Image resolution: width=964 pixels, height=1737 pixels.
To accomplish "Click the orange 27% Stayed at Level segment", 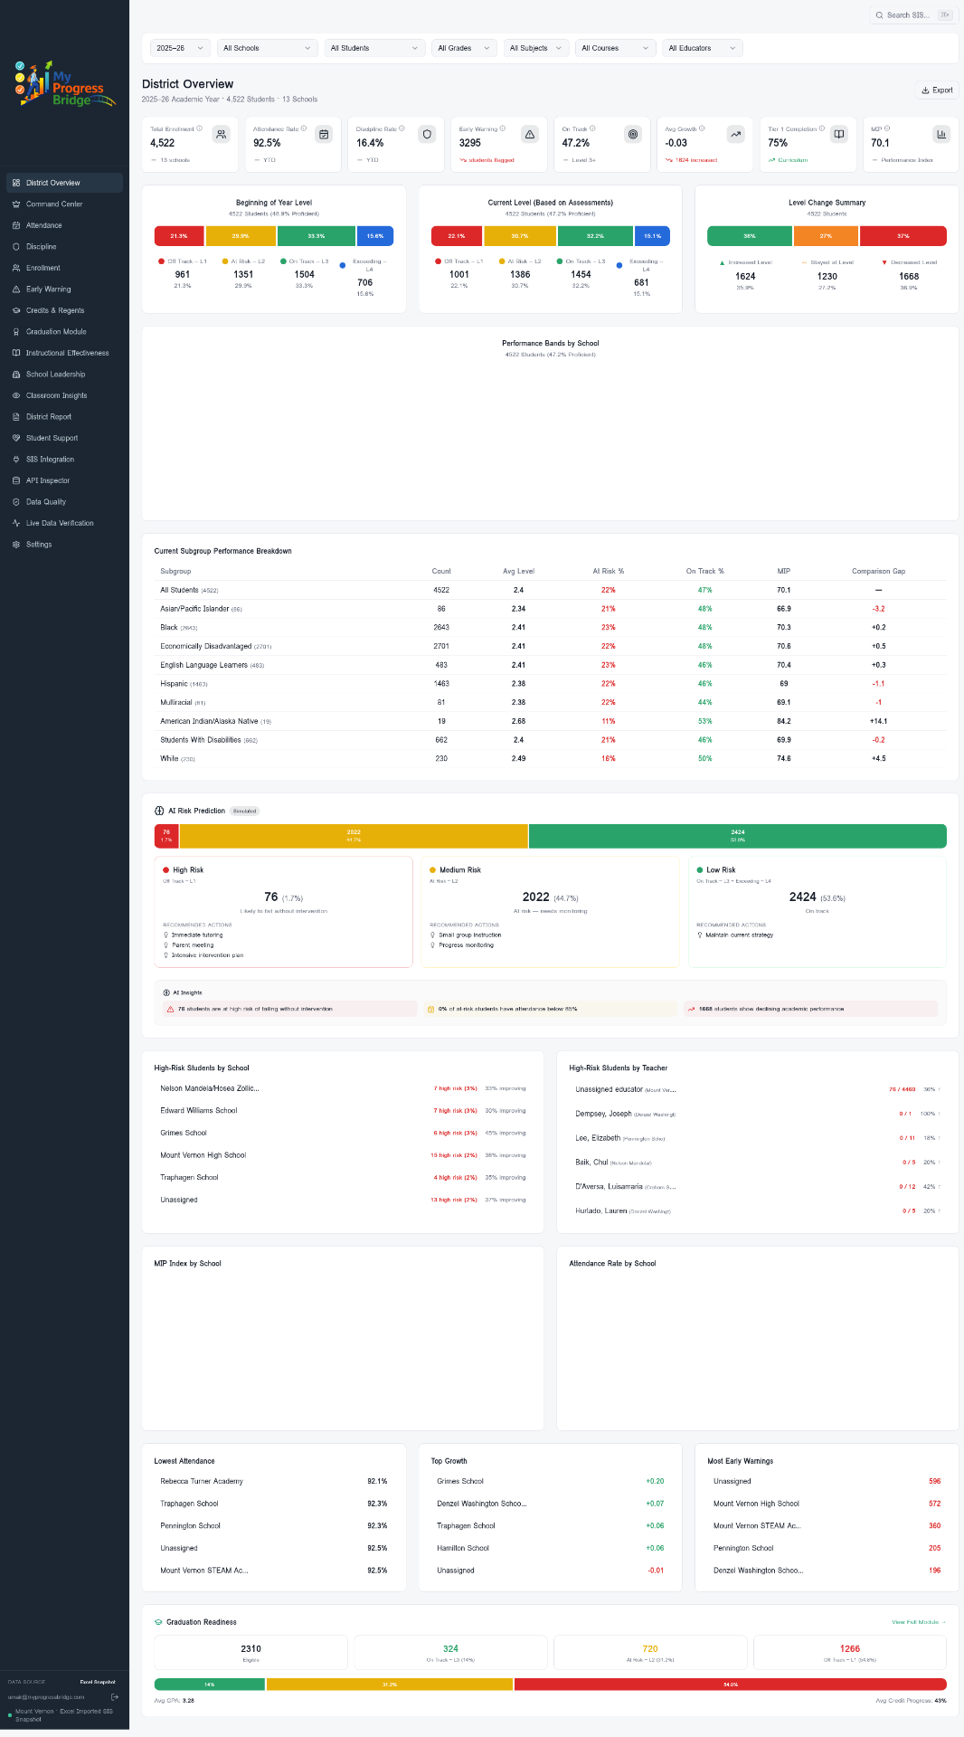I will 826,236.
